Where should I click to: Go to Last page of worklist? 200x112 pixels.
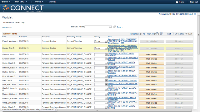click(x=190, y=34)
